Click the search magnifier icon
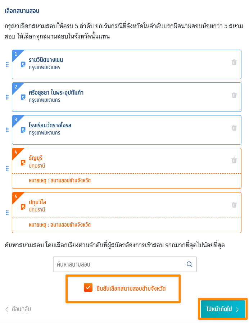Image resolution: width=249 pixels, height=323 pixels. pos(189,264)
